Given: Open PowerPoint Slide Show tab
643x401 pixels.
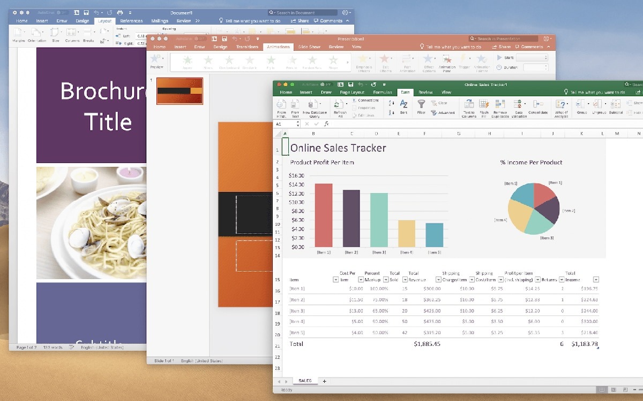Looking at the screenshot, I should (x=309, y=47).
